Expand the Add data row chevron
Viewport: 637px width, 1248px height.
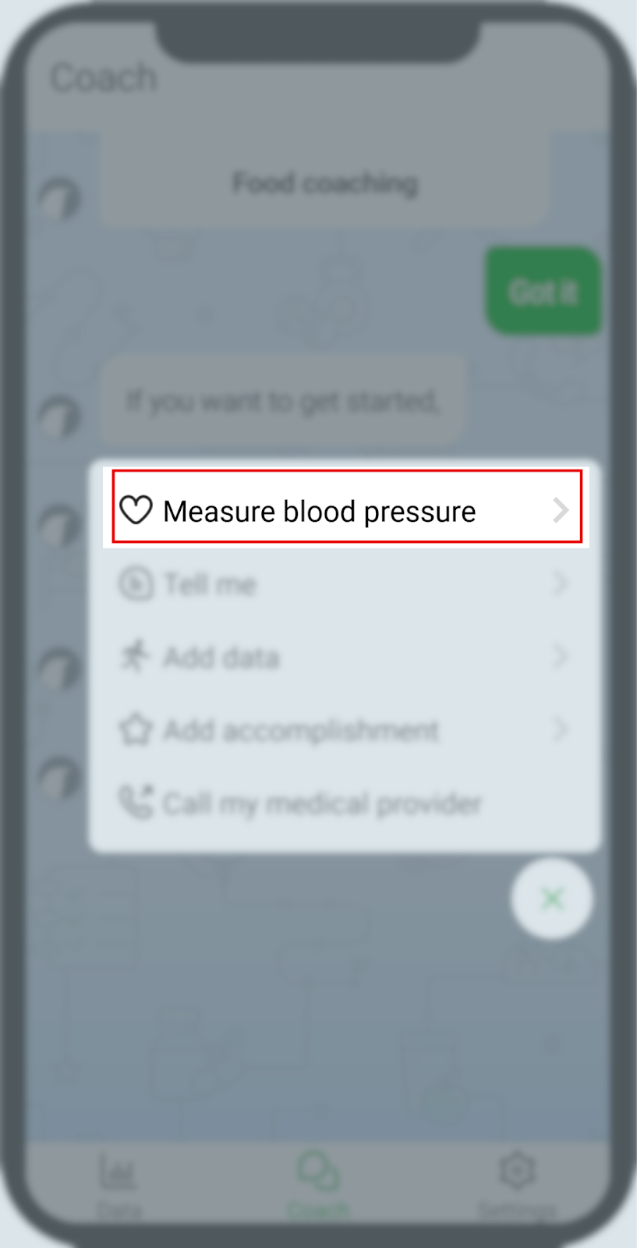561,656
